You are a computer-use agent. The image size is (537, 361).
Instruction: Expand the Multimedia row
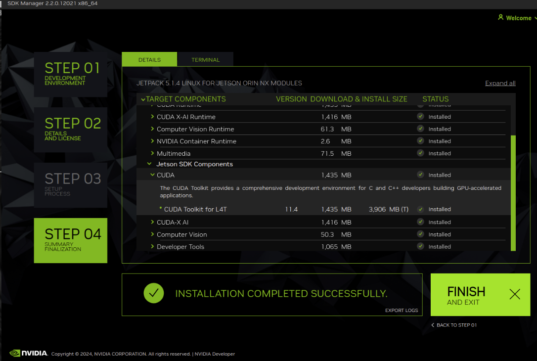(x=152, y=153)
